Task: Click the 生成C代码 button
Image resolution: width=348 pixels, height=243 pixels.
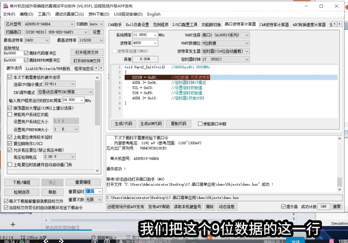Action: click(x=123, y=123)
